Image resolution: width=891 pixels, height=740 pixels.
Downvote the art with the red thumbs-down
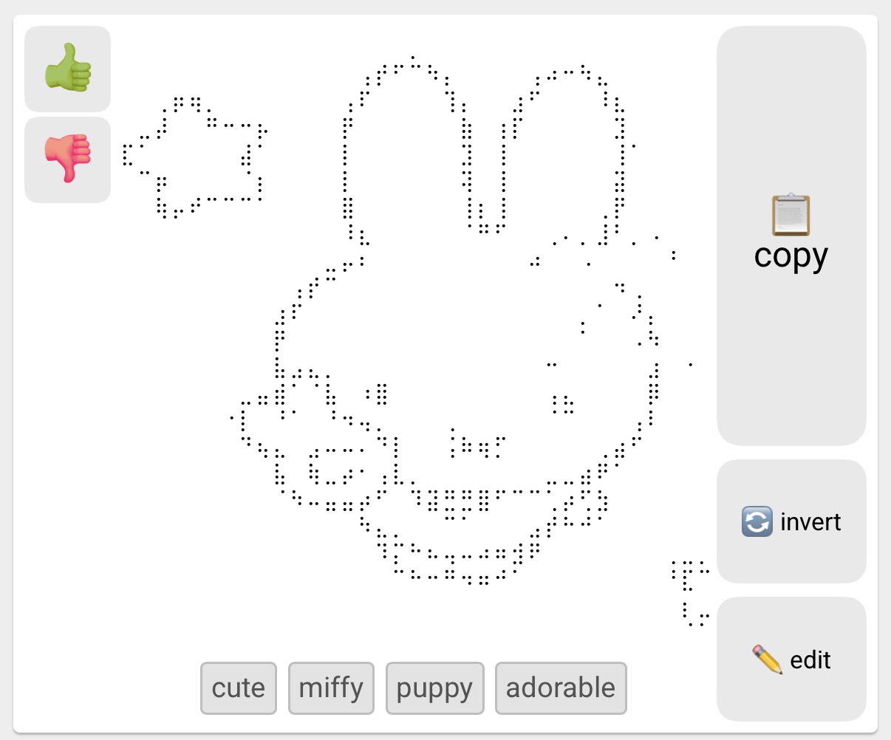(68, 160)
